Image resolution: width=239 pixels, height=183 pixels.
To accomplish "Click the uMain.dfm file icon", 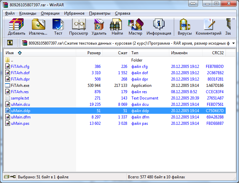I will click(x=8, y=117).
